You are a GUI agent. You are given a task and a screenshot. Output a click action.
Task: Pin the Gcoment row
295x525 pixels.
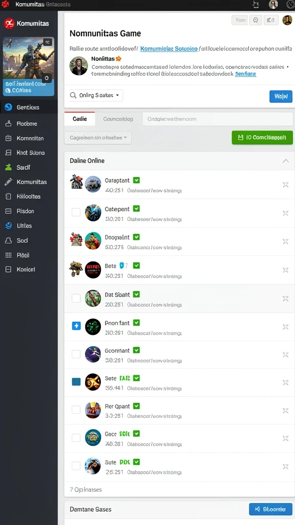(285, 355)
